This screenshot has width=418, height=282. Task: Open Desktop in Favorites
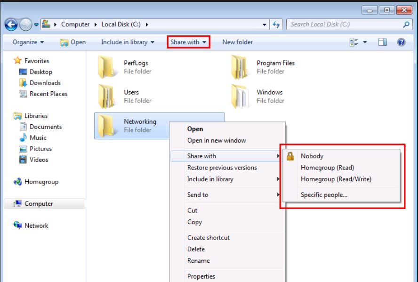[35, 72]
